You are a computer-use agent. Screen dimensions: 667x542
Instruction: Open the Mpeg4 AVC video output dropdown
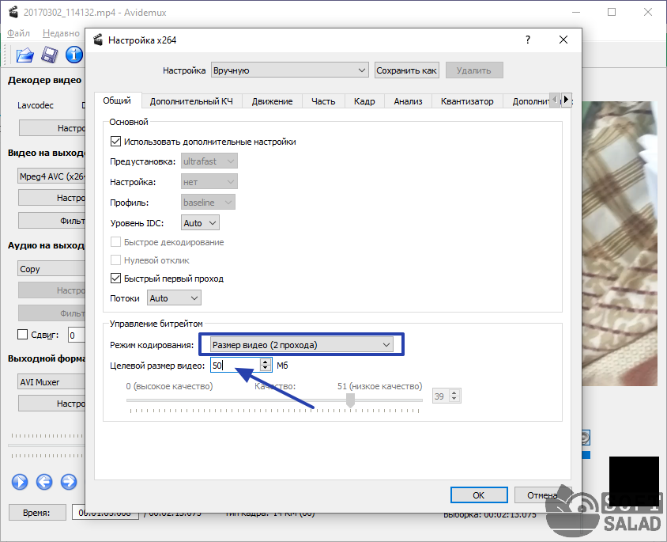point(51,176)
